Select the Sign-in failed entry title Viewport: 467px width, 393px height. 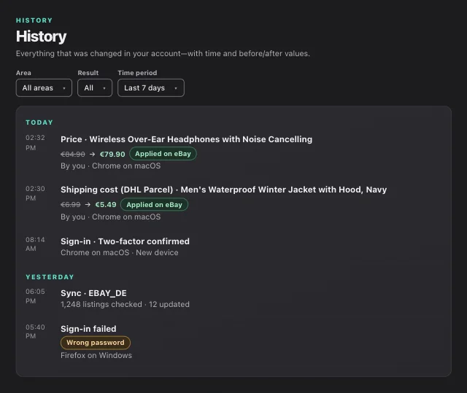click(88, 329)
